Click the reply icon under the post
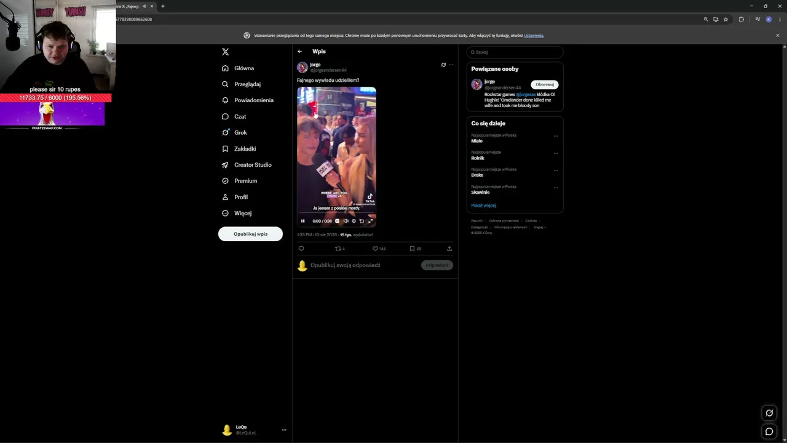This screenshot has height=443, width=787. (301, 249)
